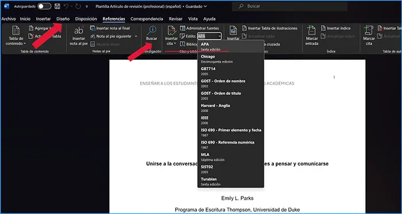The image size is (402, 214).
Task: Select ISO 690 - Primer elemento y fecha
Action: pos(230,132)
